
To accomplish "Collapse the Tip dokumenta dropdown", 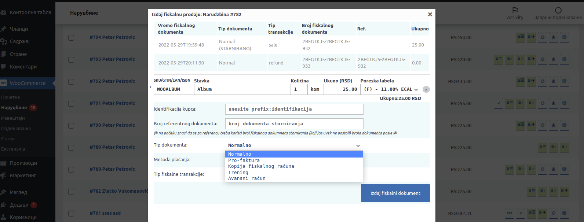I will pyautogui.click(x=294, y=145).
